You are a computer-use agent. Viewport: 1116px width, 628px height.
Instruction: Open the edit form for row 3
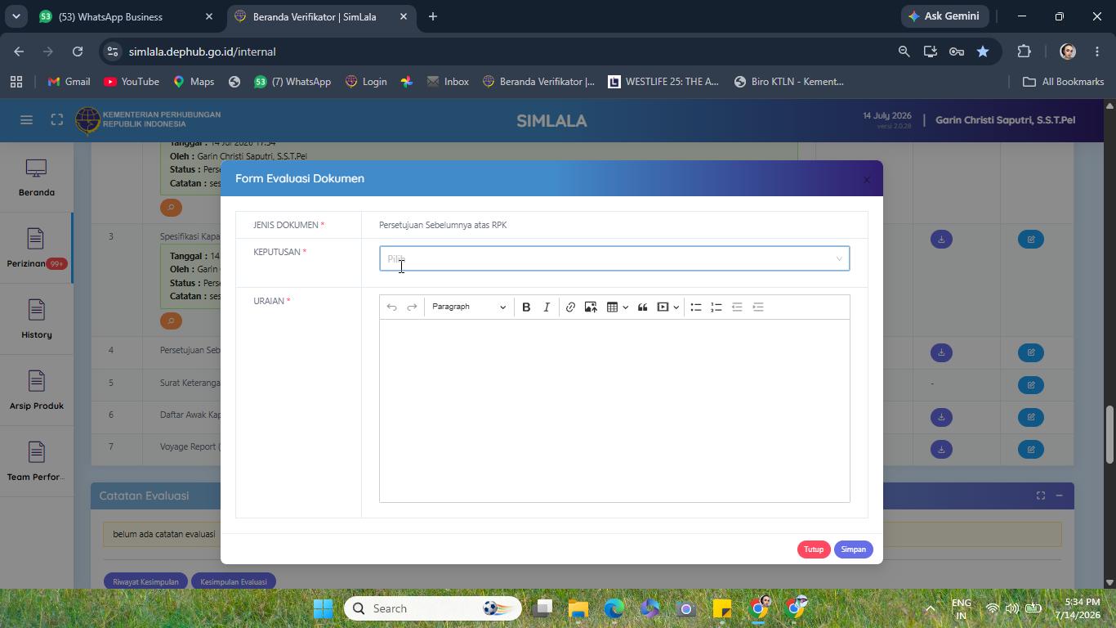pos(1031,240)
